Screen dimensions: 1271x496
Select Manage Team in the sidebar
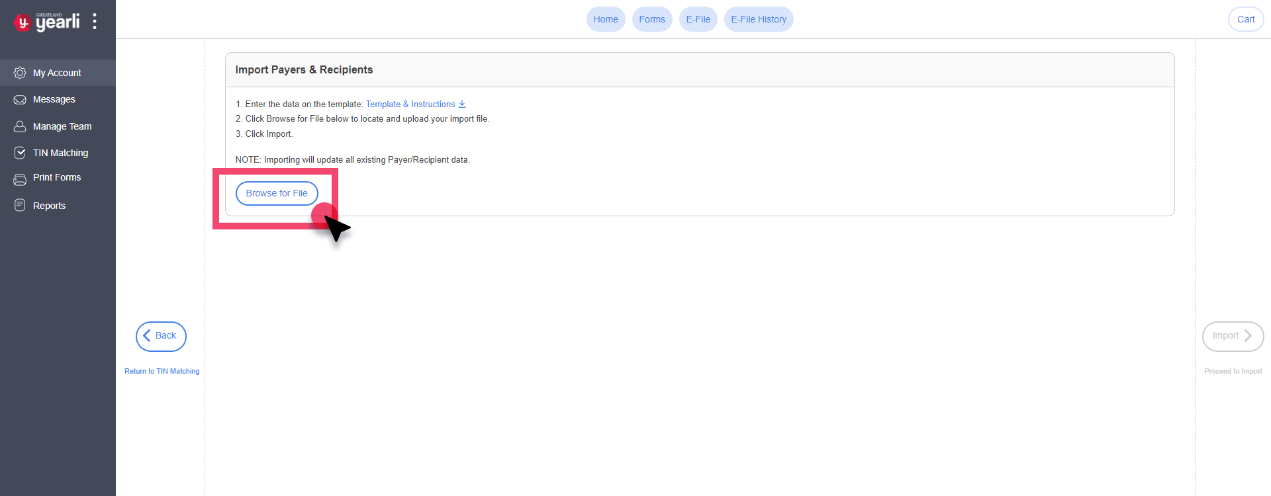pyautogui.click(x=58, y=126)
